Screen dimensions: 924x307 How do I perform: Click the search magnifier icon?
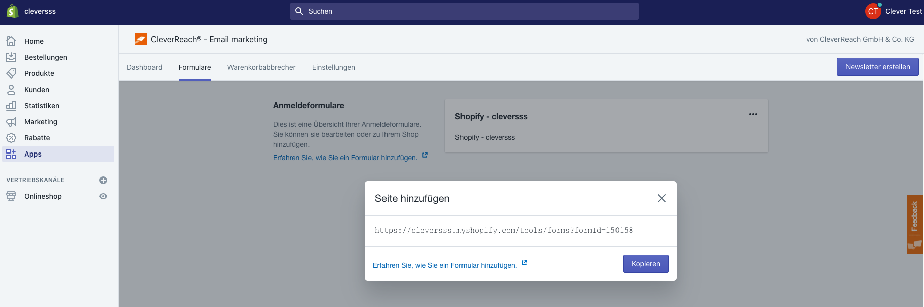click(299, 11)
